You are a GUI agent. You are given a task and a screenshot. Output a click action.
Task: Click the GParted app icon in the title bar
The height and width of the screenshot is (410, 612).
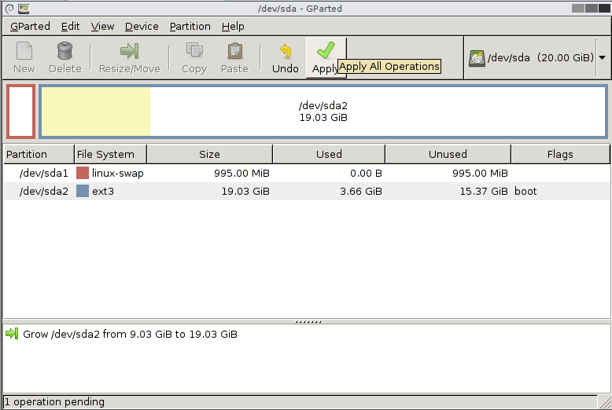24,9
